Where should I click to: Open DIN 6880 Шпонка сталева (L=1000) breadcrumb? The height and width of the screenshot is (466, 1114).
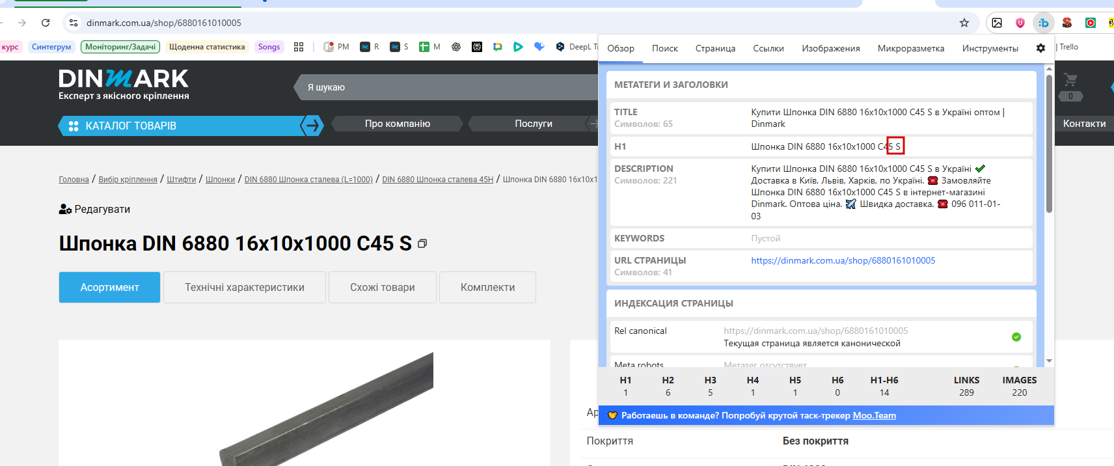pyautogui.click(x=308, y=179)
